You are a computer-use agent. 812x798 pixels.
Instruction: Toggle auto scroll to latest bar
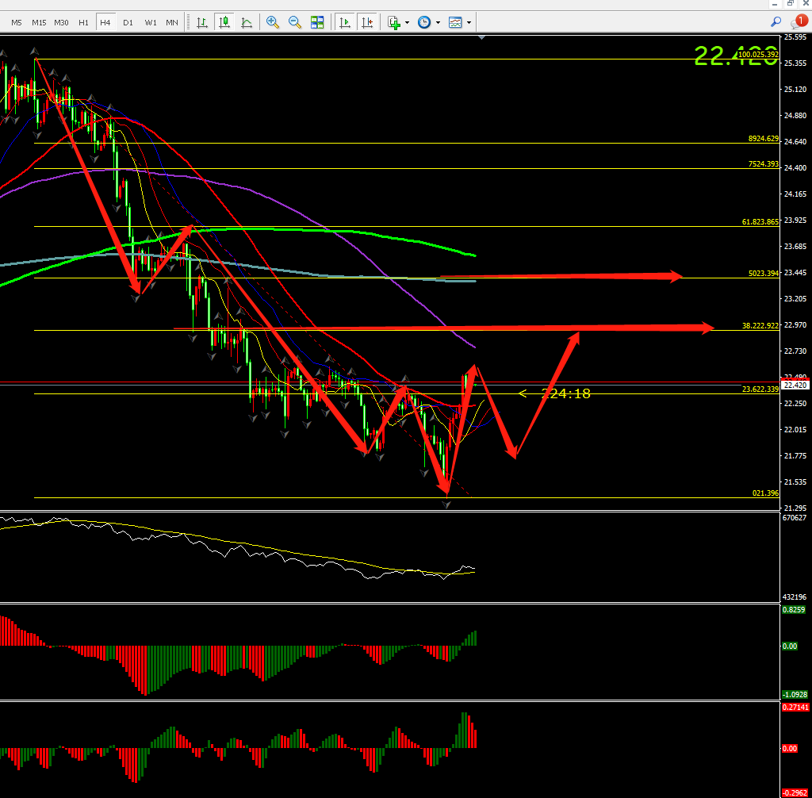point(345,22)
